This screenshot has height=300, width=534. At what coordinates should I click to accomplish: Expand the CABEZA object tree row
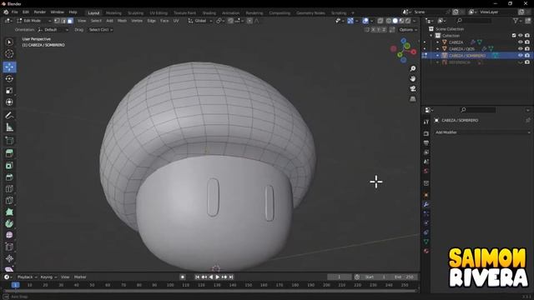point(438,42)
